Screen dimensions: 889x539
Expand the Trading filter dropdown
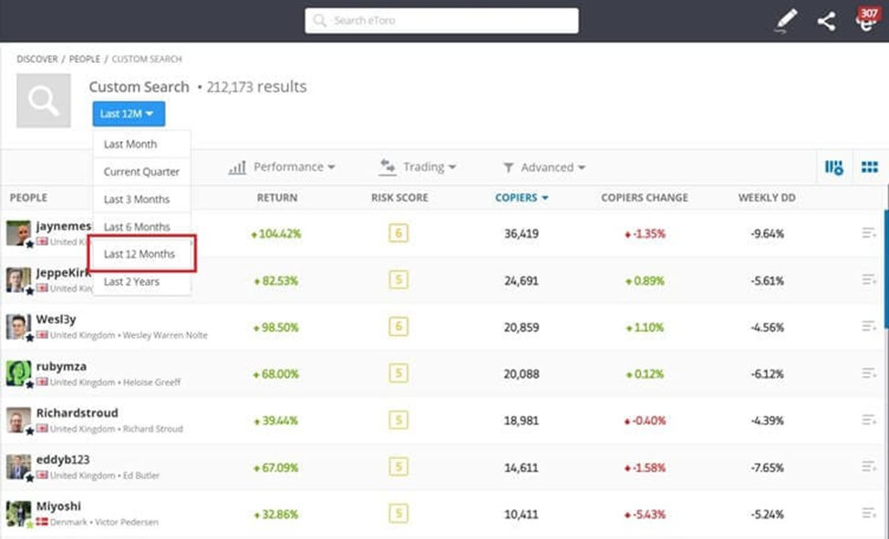418,167
